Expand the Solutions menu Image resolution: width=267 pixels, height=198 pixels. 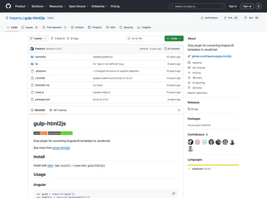click(39, 6)
